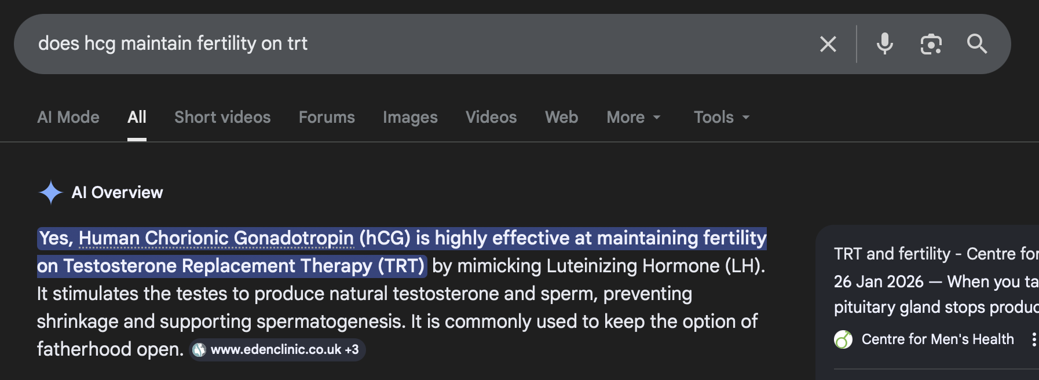The height and width of the screenshot is (380, 1039).
Task: Click the AI Overview sparkle icon
Action: (50, 192)
